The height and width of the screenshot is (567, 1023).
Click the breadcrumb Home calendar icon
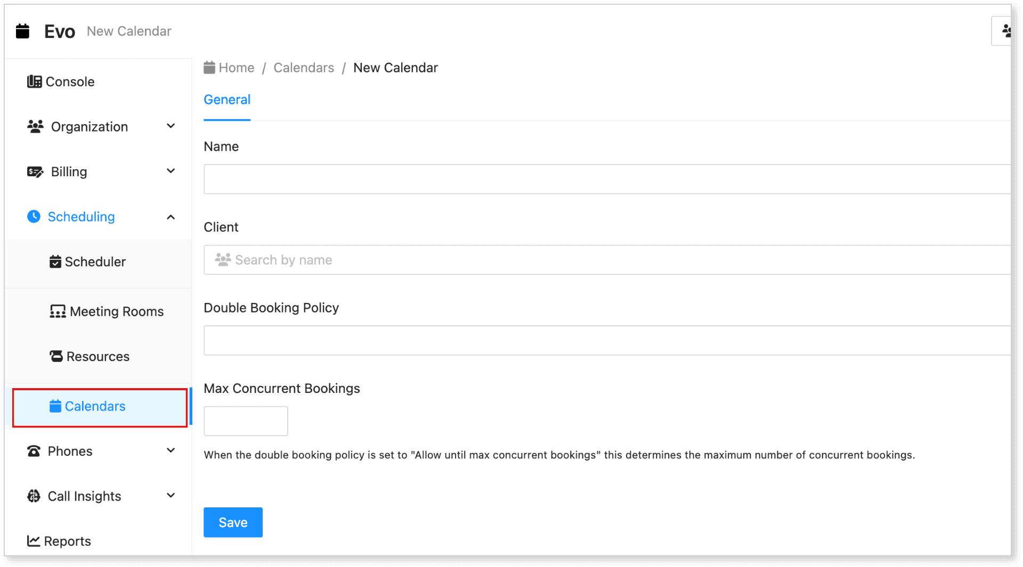pos(209,67)
